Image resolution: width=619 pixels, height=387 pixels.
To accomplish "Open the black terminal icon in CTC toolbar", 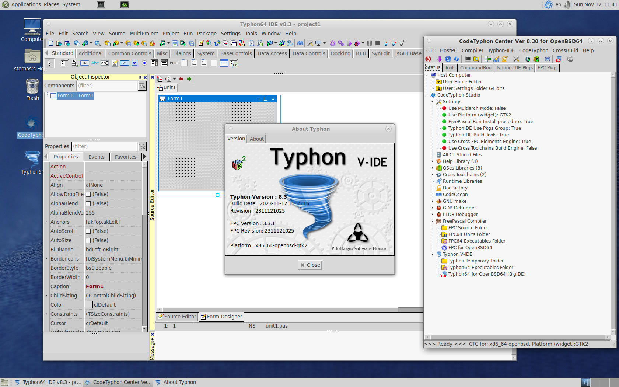I will [x=468, y=59].
